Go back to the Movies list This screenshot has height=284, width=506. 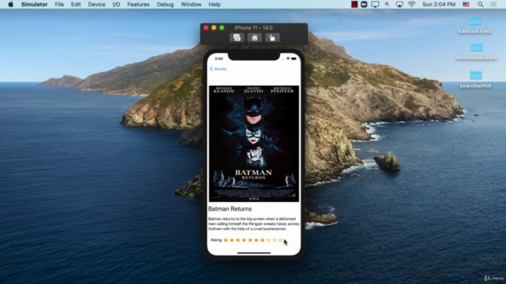point(218,69)
